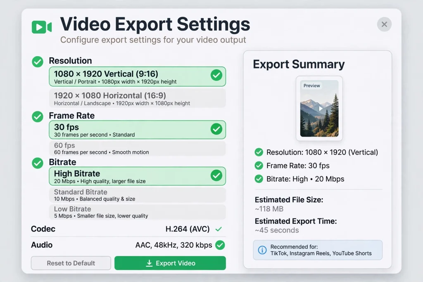Click the Frame Rate section heading

click(72, 116)
